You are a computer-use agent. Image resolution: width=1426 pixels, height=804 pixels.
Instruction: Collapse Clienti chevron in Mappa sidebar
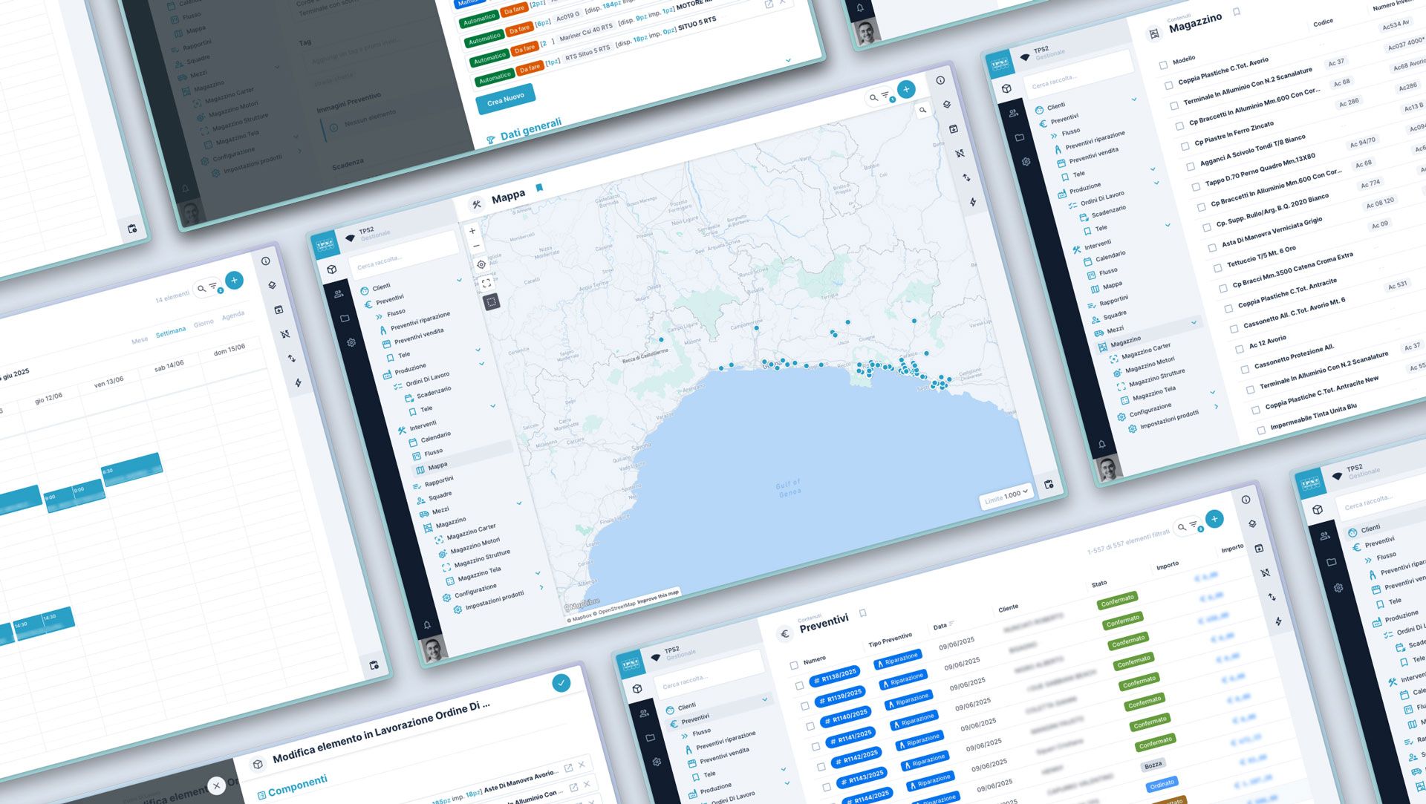[459, 281]
